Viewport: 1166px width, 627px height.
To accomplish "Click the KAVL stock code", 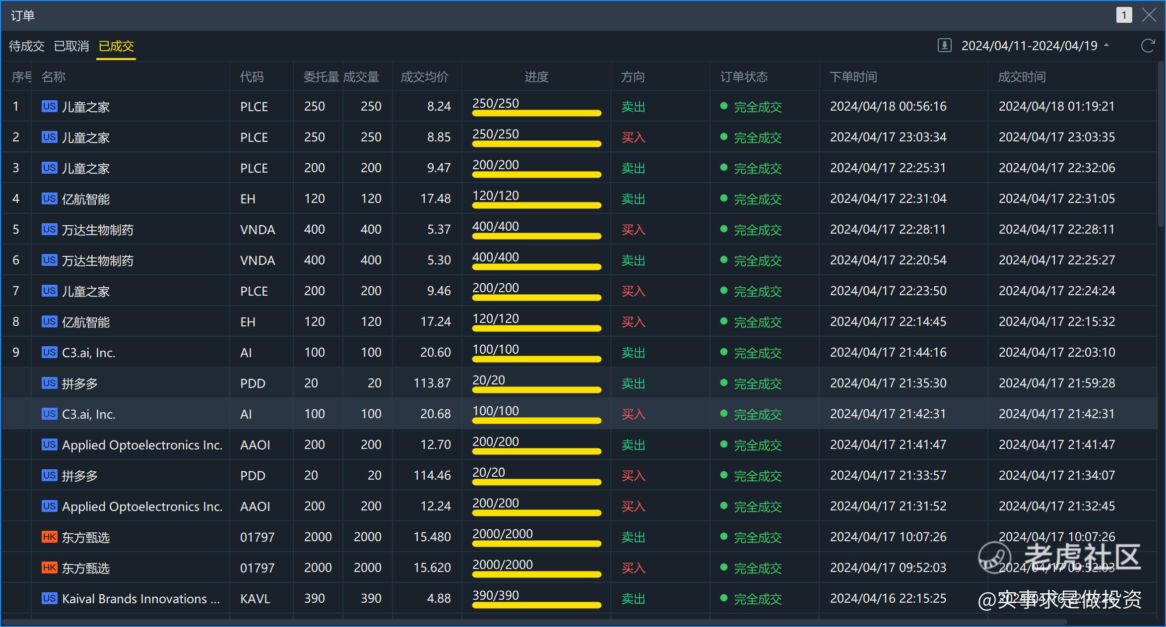I will 255,599.
